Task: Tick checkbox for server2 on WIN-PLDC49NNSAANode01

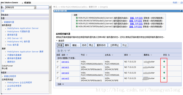Action: coord(58,73)
